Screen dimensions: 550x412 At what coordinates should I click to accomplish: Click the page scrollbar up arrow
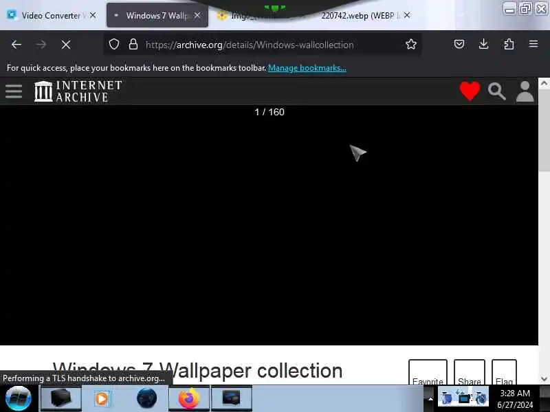544,83
